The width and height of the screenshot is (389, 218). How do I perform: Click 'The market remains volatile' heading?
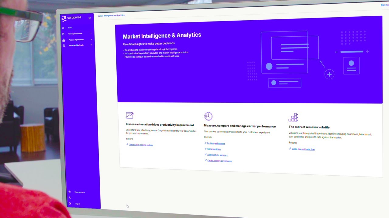[309, 127]
